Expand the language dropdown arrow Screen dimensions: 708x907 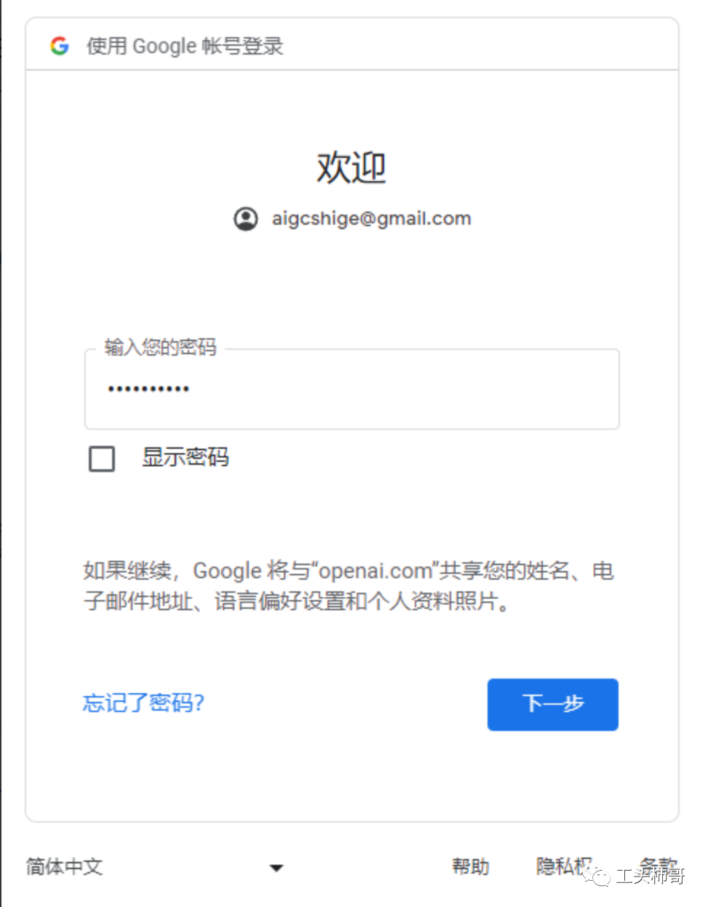click(x=276, y=868)
